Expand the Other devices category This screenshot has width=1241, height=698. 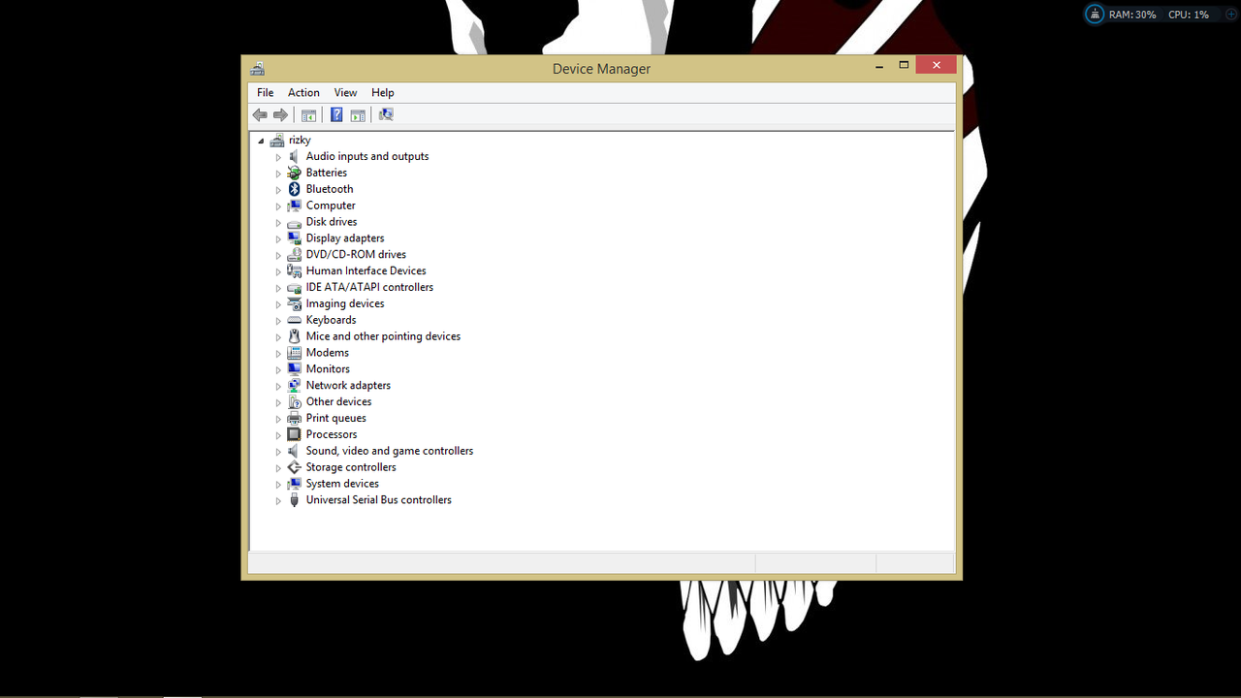click(278, 401)
